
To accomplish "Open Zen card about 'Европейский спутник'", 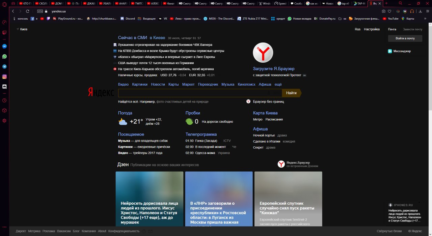I will [288, 199].
